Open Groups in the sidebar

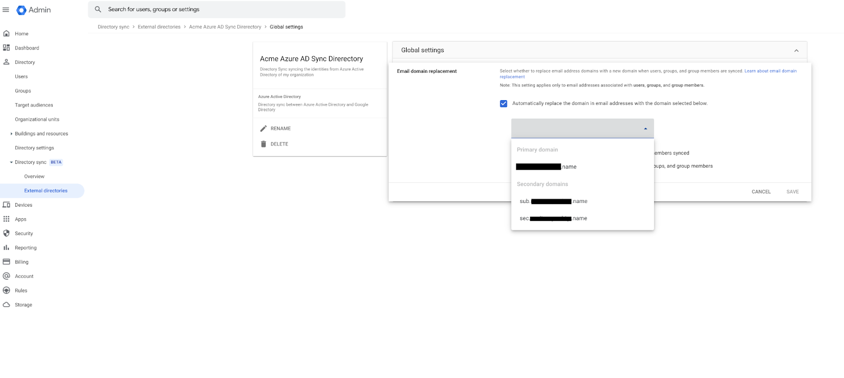pyautogui.click(x=23, y=91)
